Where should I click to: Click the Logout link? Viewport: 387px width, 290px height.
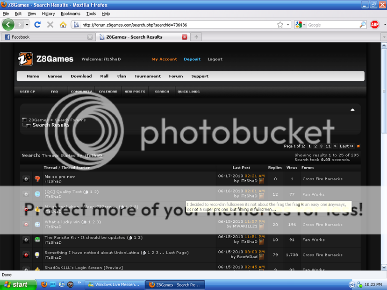(x=215, y=59)
